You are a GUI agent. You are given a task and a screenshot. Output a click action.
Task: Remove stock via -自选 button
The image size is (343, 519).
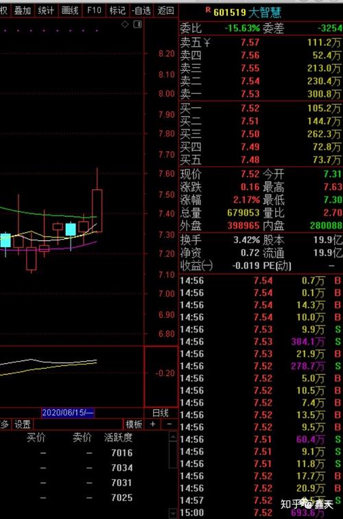coord(141,10)
